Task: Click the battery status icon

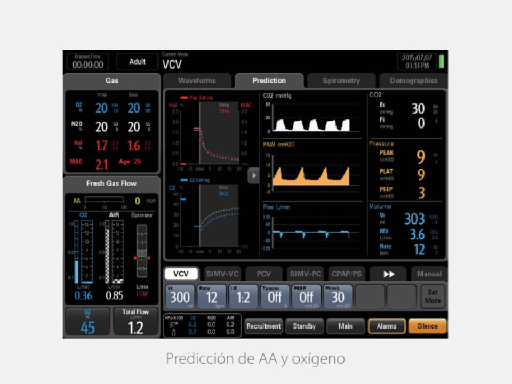Action: pos(442,62)
